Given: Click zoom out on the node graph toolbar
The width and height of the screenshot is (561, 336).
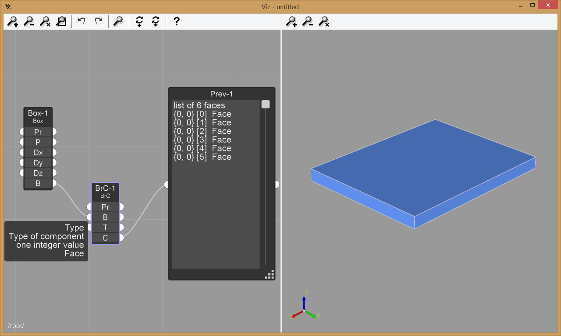Looking at the screenshot, I should pos(29,21).
